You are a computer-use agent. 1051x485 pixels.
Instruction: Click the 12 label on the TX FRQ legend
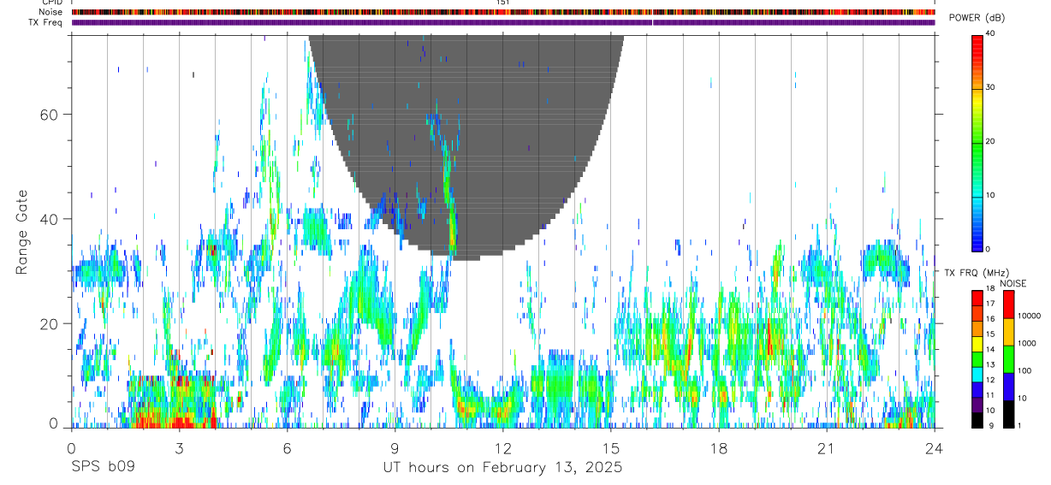pos(990,381)
